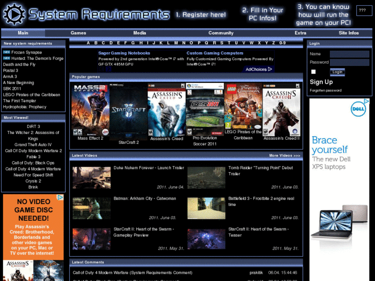
Task: Open The Witcher 2: Assassins of Kings
Action: pyautogui.click(x=33, y=136)
